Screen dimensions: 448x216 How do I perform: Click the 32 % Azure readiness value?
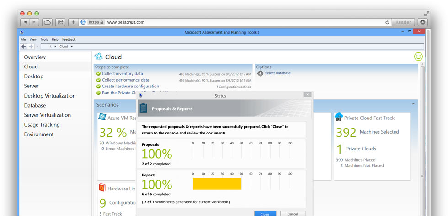[113, 133]
